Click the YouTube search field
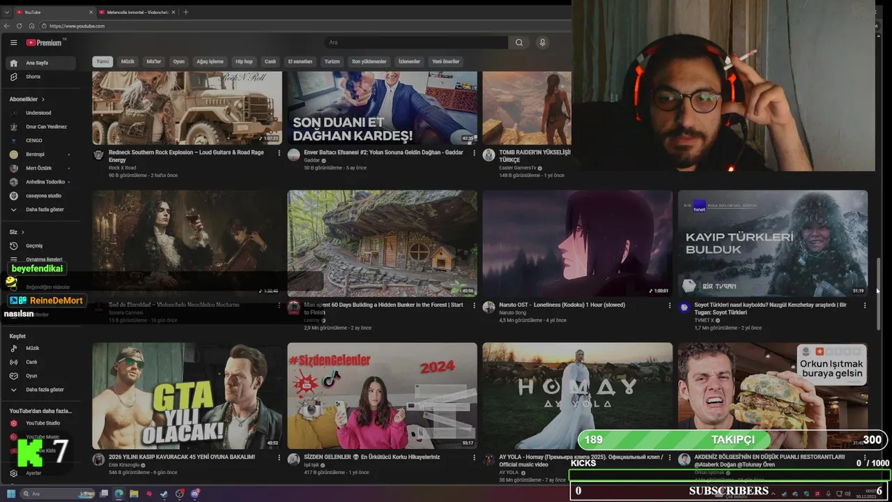 (416, 43)
